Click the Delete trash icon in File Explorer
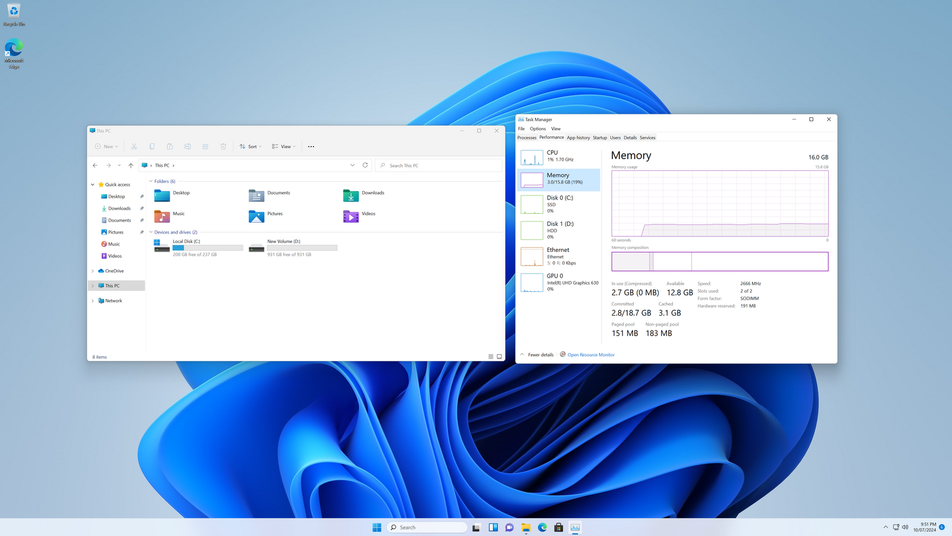The image size is (952, 536). pyautogui.click(x=223, y=147)
